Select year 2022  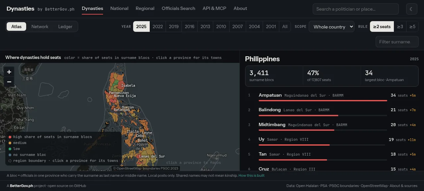158,26
